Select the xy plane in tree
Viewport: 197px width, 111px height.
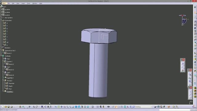tap(7, 10)
